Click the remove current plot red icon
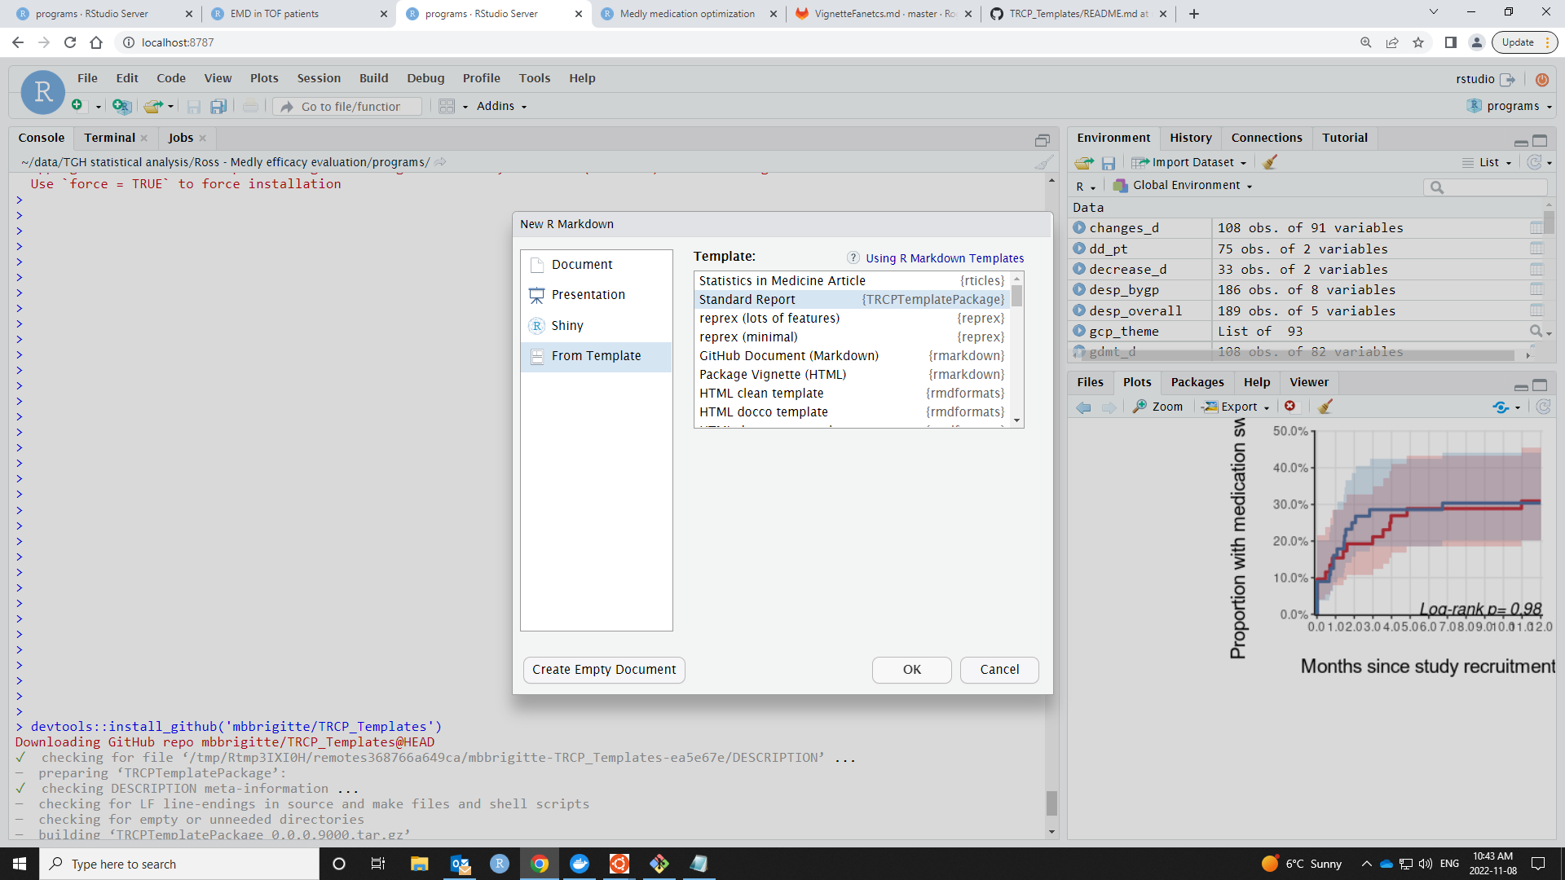 click(1289, 407)
